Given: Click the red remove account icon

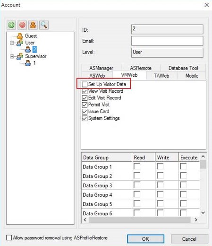Looking at the screenshot, I should click(x=22, y=25).
